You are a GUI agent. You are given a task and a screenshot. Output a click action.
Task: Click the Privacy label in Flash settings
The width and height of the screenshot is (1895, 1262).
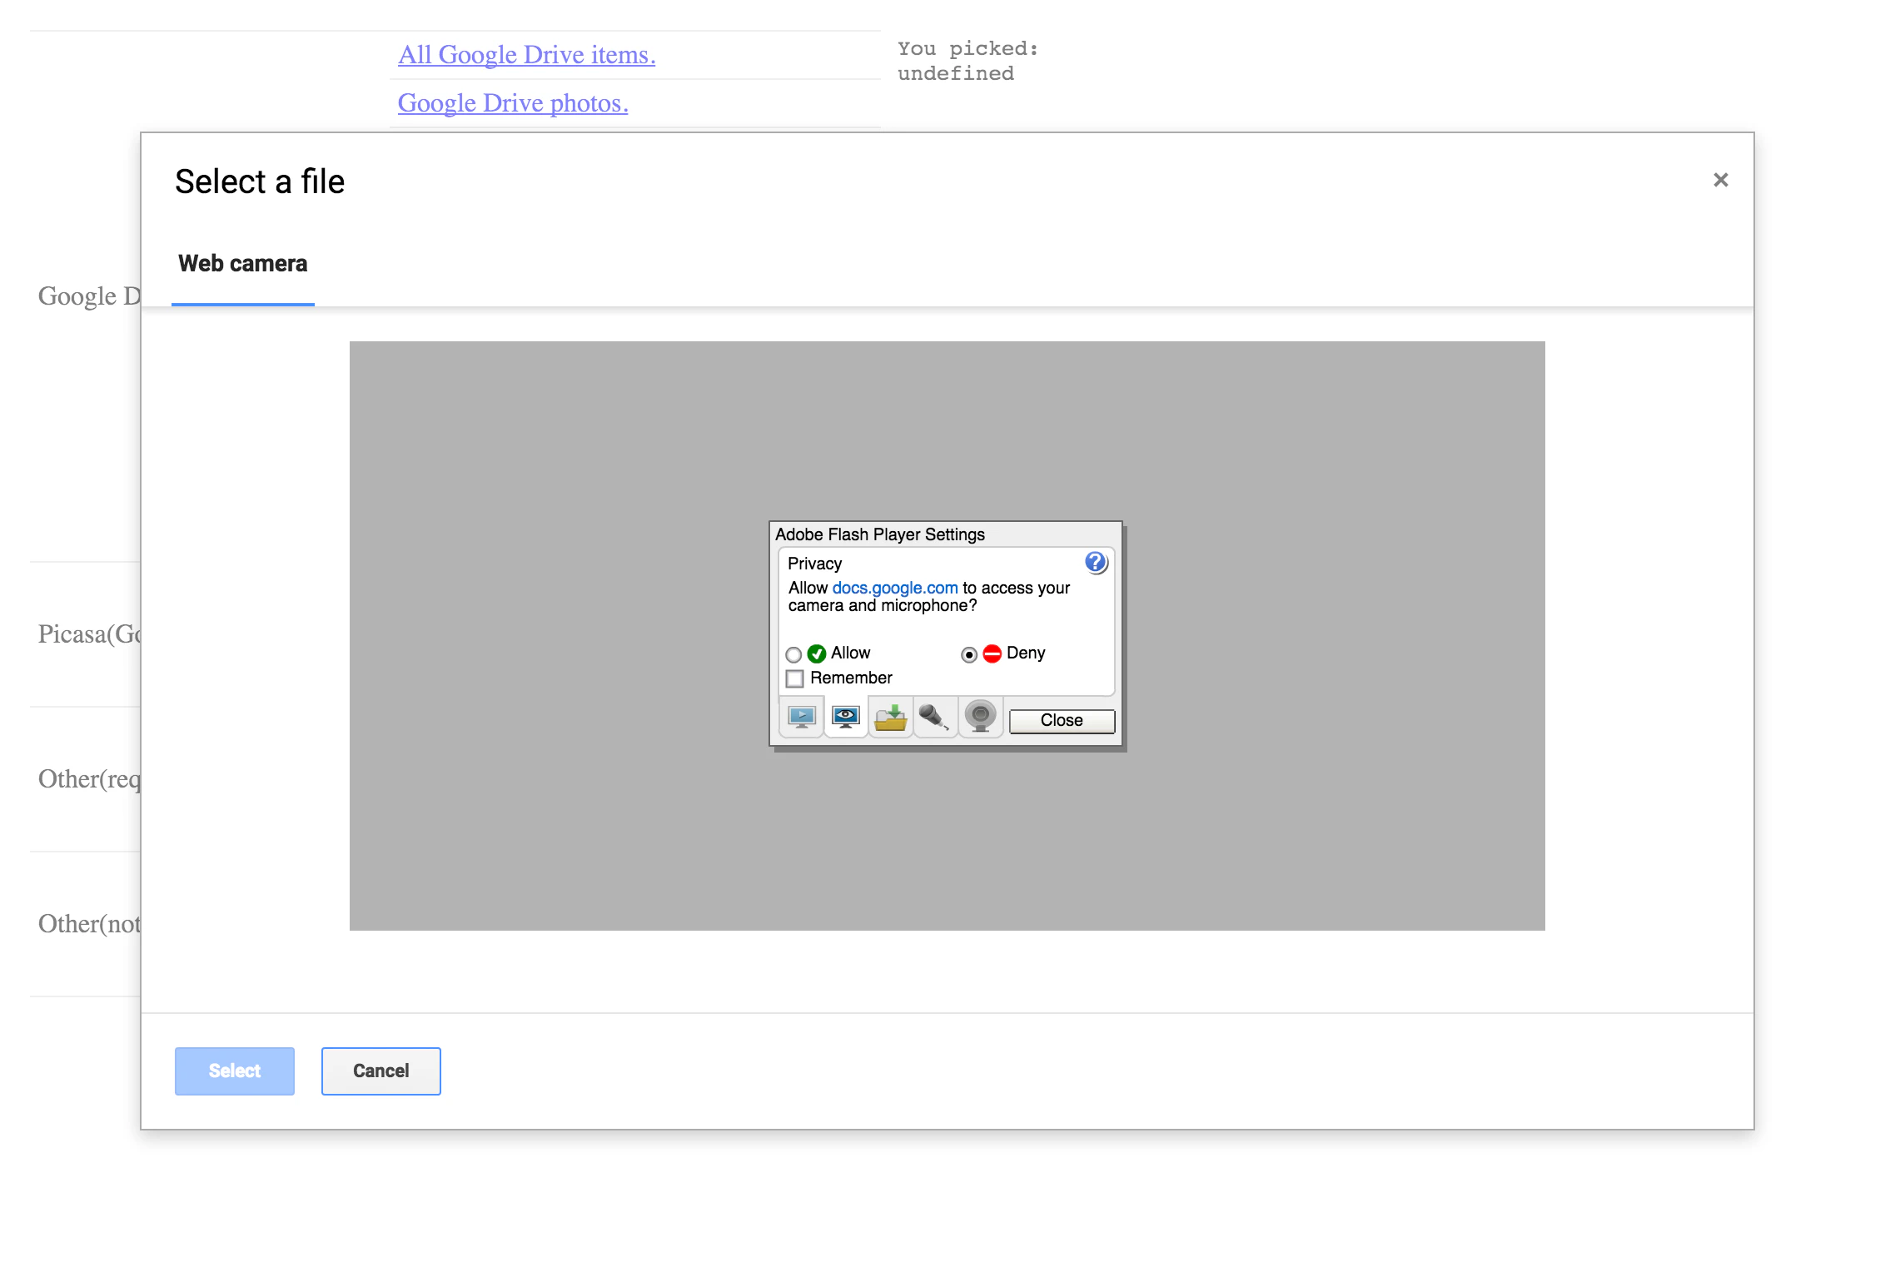coord(815,564)
